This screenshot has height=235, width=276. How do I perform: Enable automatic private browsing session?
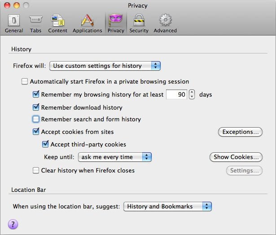(x=25, y=82)
